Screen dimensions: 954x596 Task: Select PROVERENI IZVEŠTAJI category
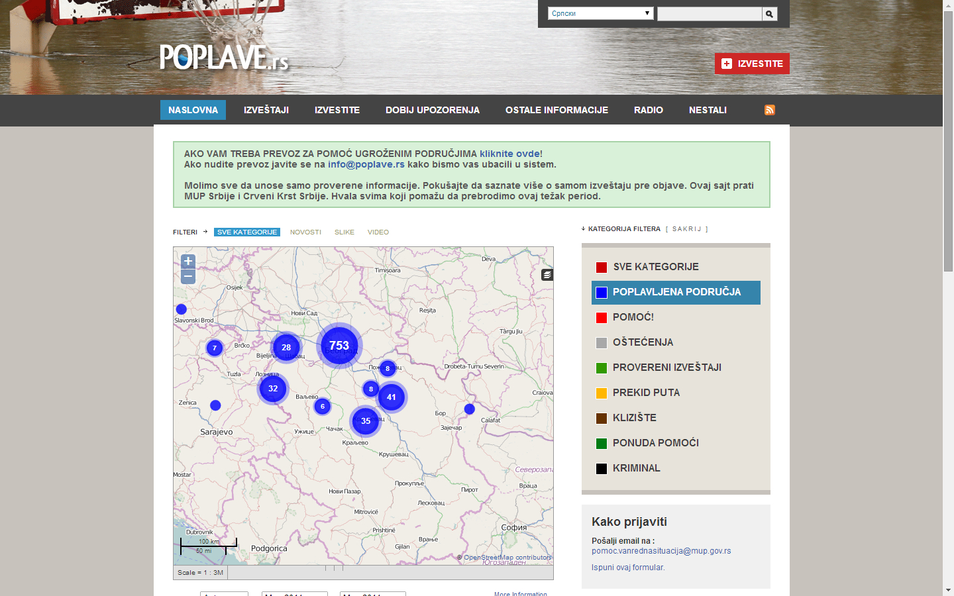coord(676,368)
